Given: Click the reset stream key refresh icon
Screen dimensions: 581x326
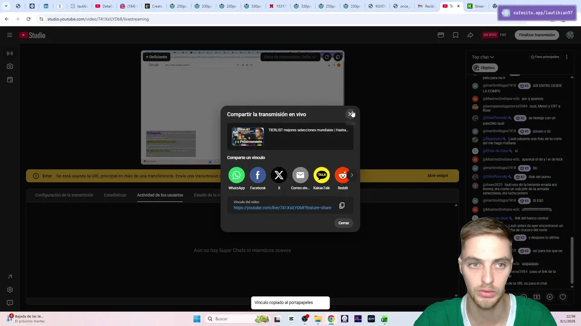Looking at the screenshot, I should coord(326,57).
